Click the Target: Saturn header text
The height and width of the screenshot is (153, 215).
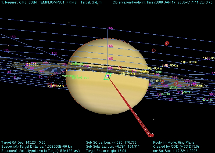point(91,2)
